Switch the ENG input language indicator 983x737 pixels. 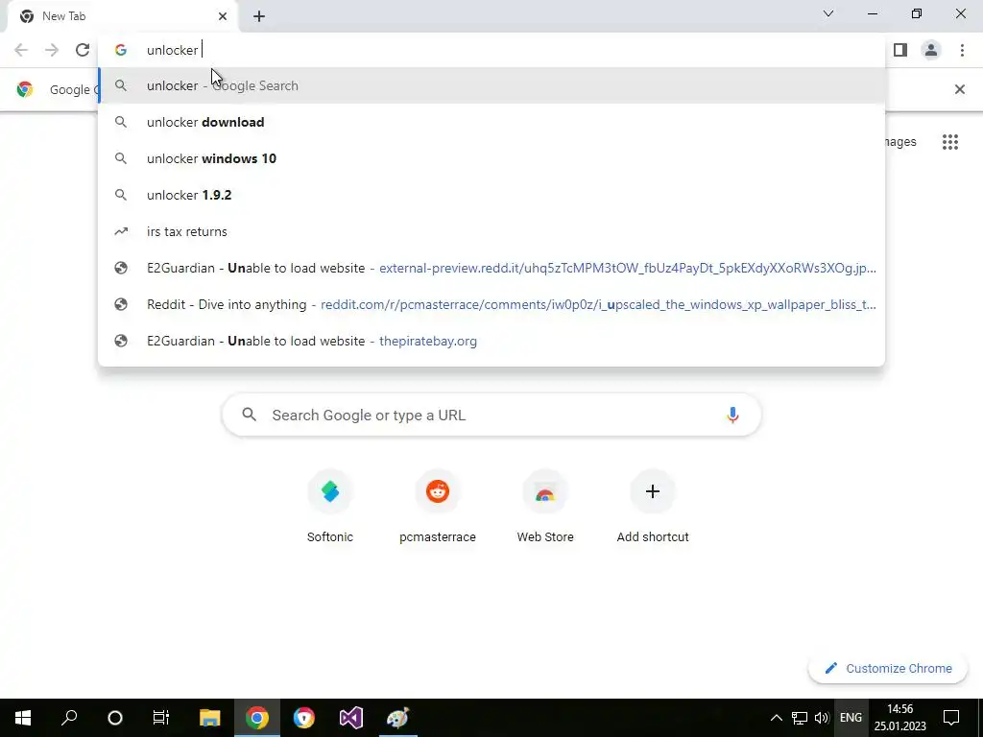(x=851, y=718)
